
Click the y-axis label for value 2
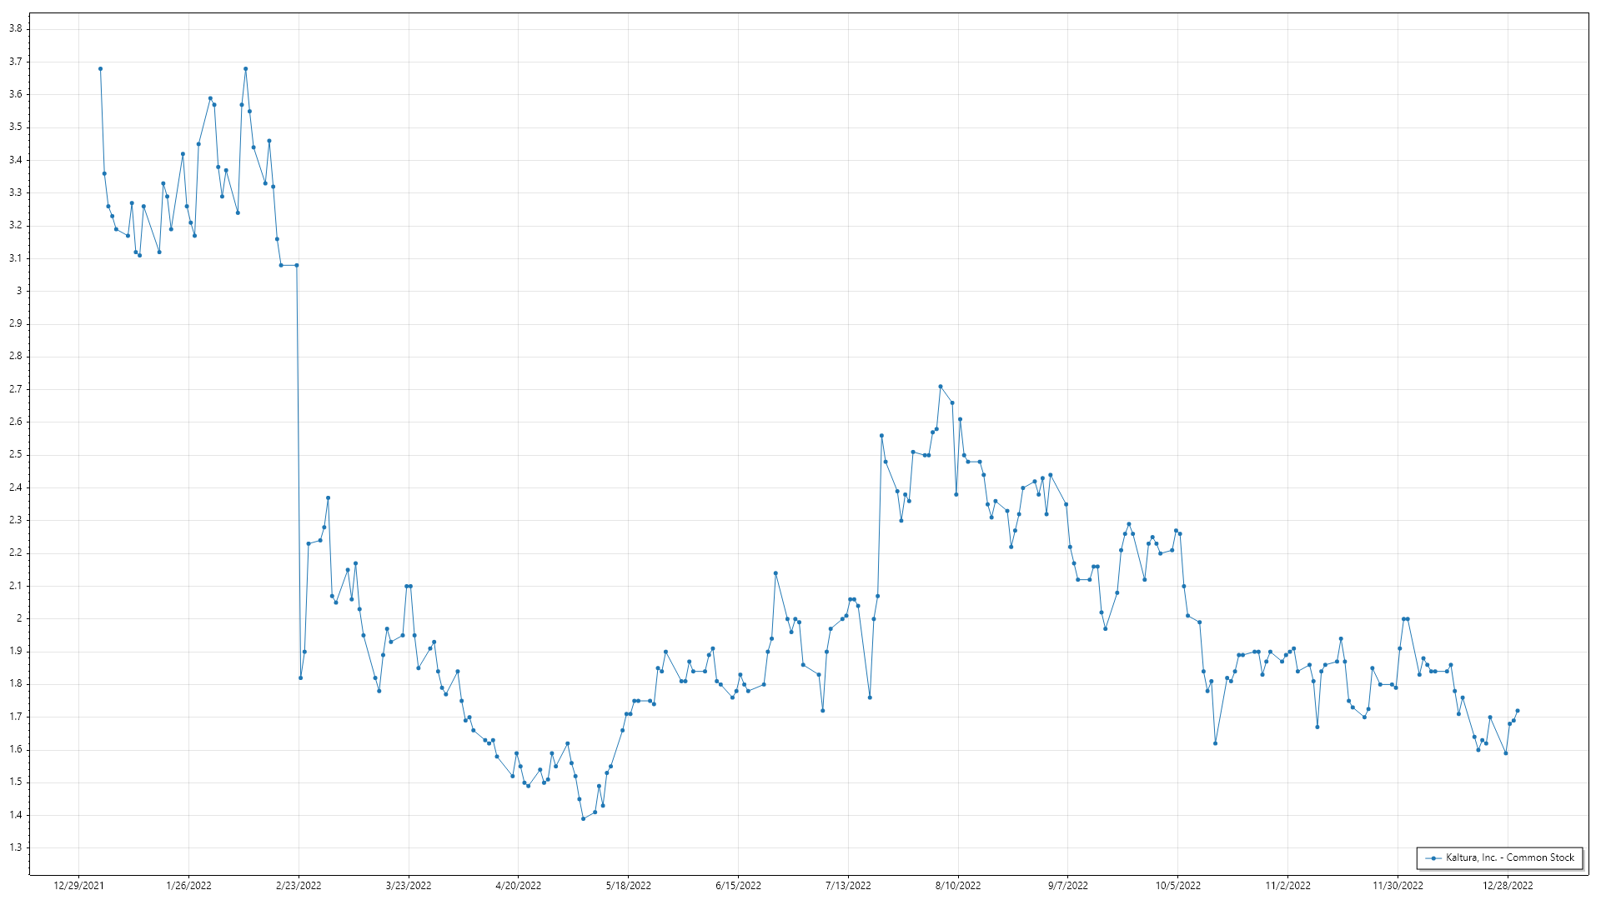pyautogui.click(x=18, y=618)
